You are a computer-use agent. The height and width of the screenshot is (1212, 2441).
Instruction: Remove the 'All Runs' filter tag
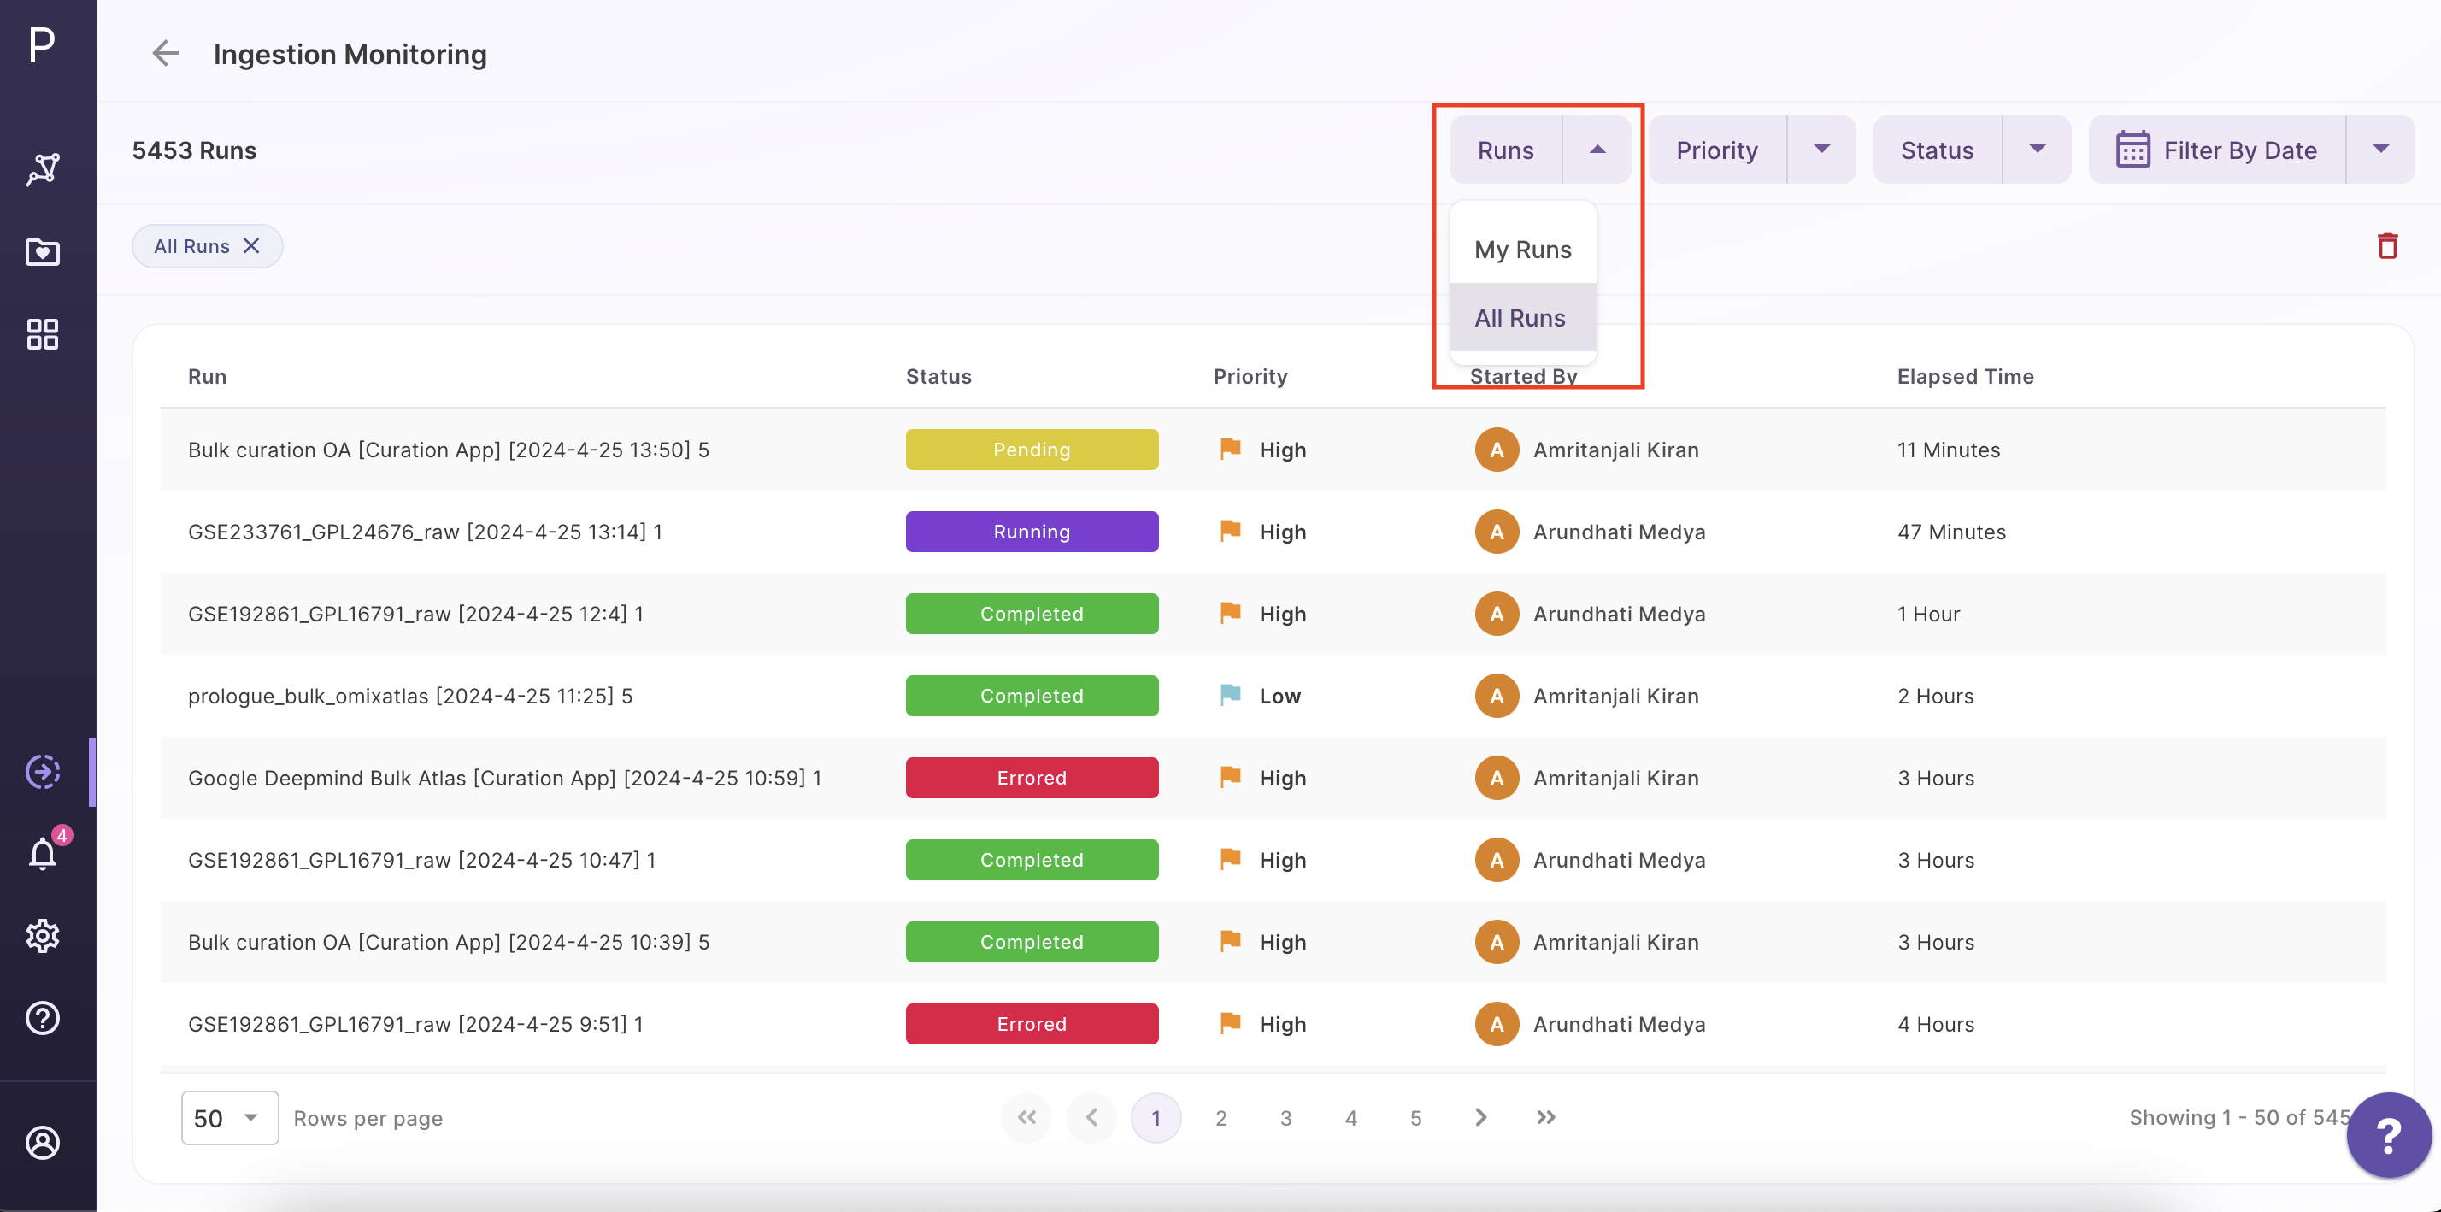[256, 244]
